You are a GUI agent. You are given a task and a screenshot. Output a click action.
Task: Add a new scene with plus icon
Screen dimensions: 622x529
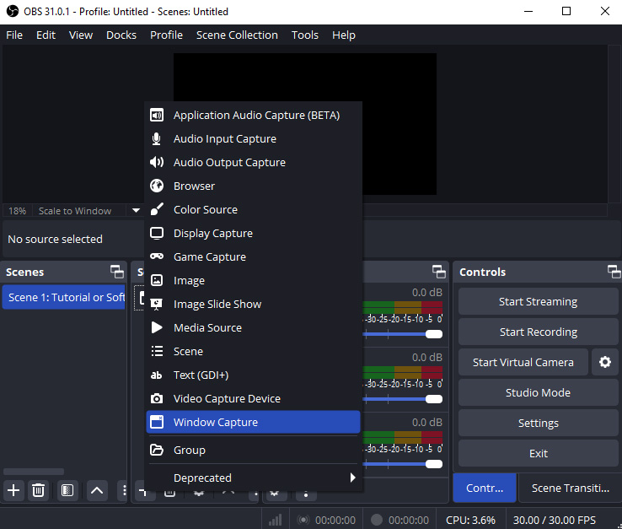[x=13, y=490]
